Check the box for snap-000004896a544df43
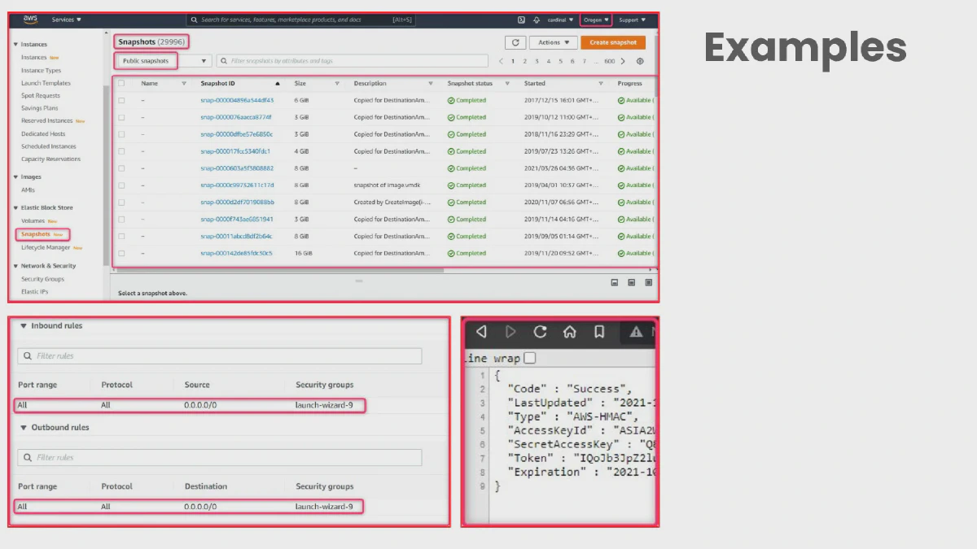977x549 pixels. [121, 101]
